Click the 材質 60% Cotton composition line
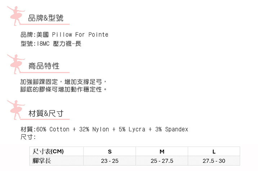 click(104, 129)
